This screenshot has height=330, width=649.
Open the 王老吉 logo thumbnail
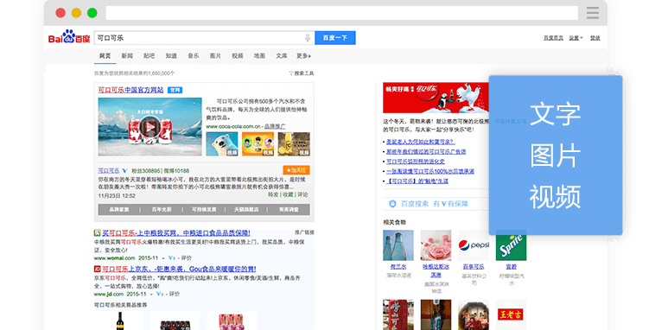coord(512,314)
